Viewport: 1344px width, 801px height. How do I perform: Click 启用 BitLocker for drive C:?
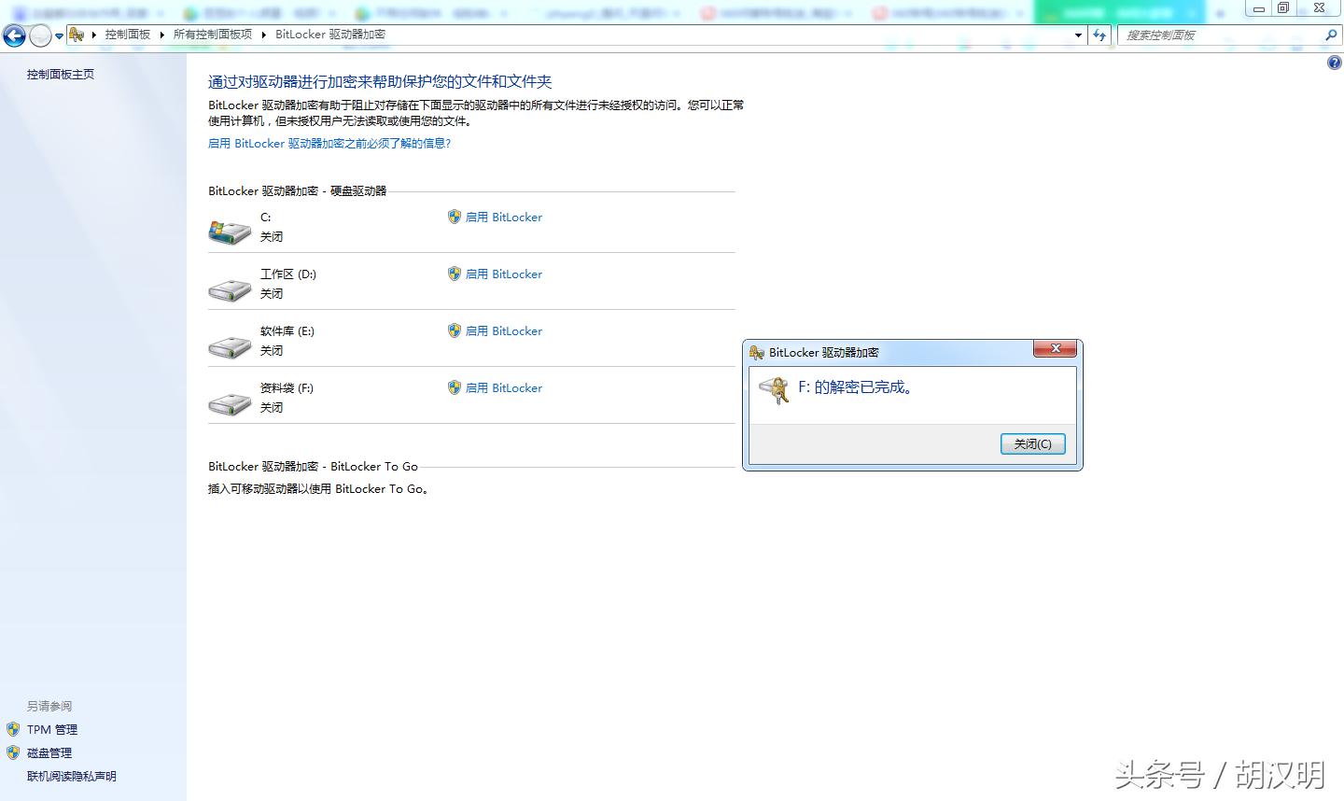pyautogui.click(x=503, y=218)
